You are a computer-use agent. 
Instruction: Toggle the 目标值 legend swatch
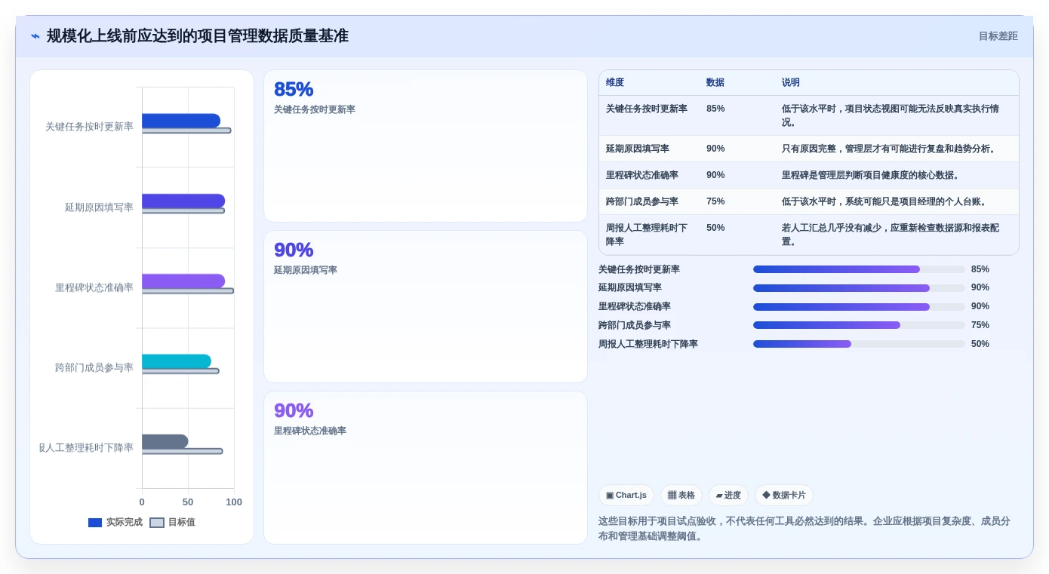coord(157,523)
